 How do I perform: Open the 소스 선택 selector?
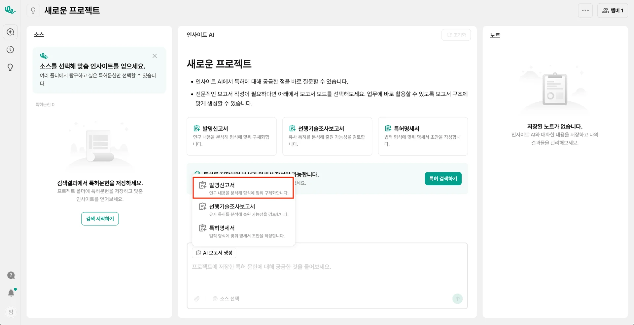pos(226,299)
